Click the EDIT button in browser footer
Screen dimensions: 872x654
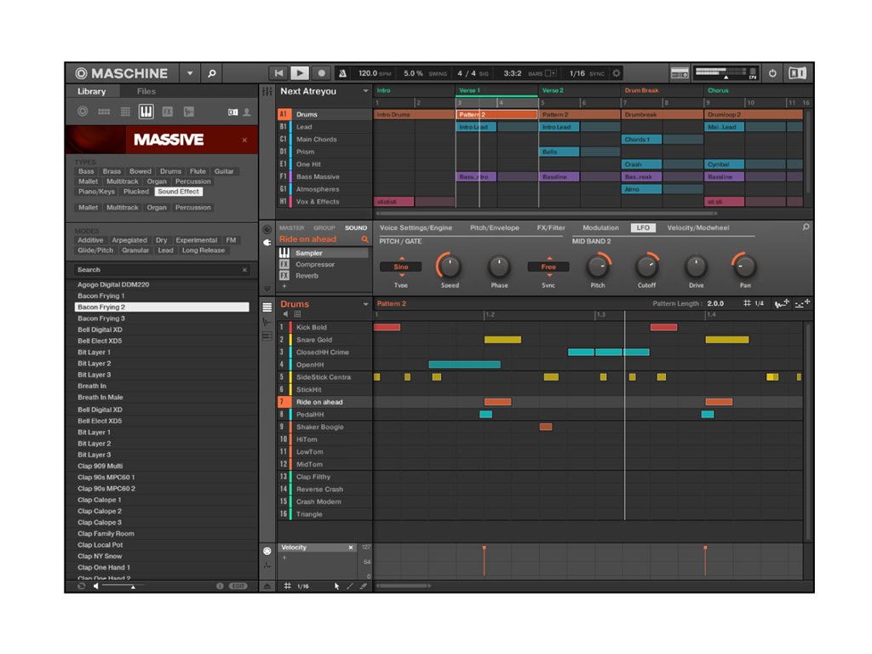tap(238, 586)
